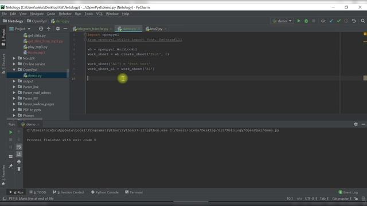Open Structure side tool window

tap(3, 64)
